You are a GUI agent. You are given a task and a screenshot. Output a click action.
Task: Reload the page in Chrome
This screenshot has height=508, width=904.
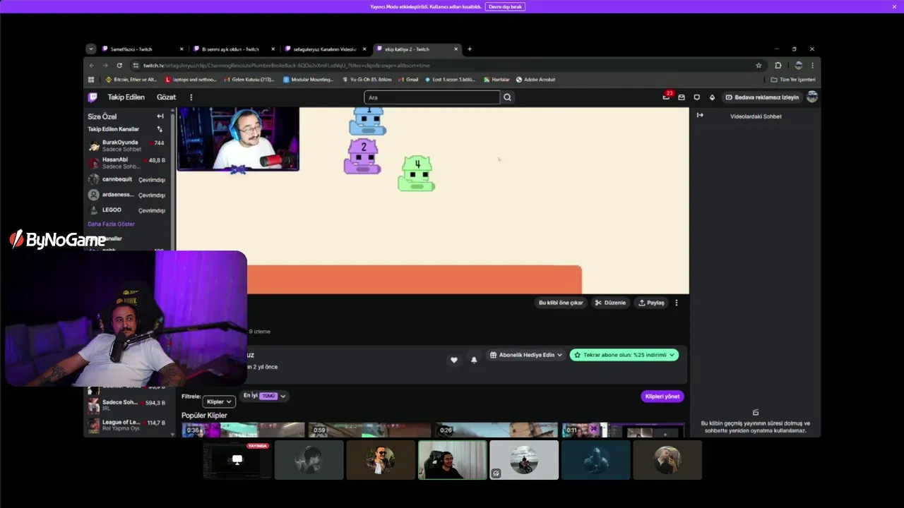click(119, 66)
